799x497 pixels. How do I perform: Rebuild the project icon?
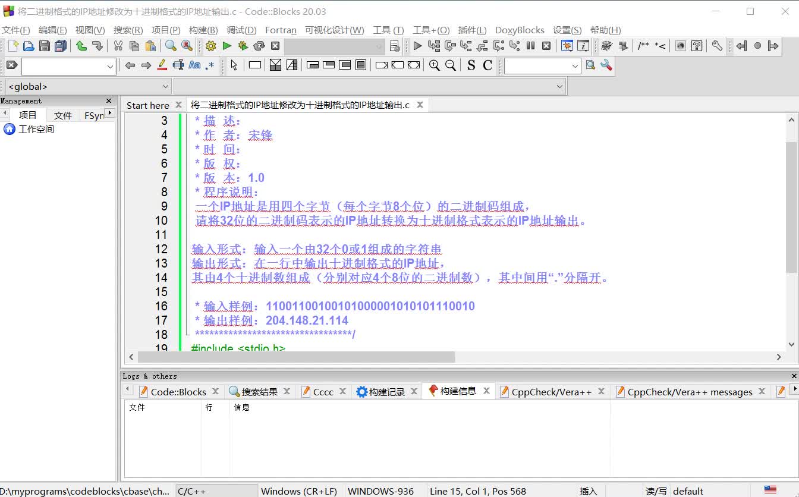(x=259, y=46)
